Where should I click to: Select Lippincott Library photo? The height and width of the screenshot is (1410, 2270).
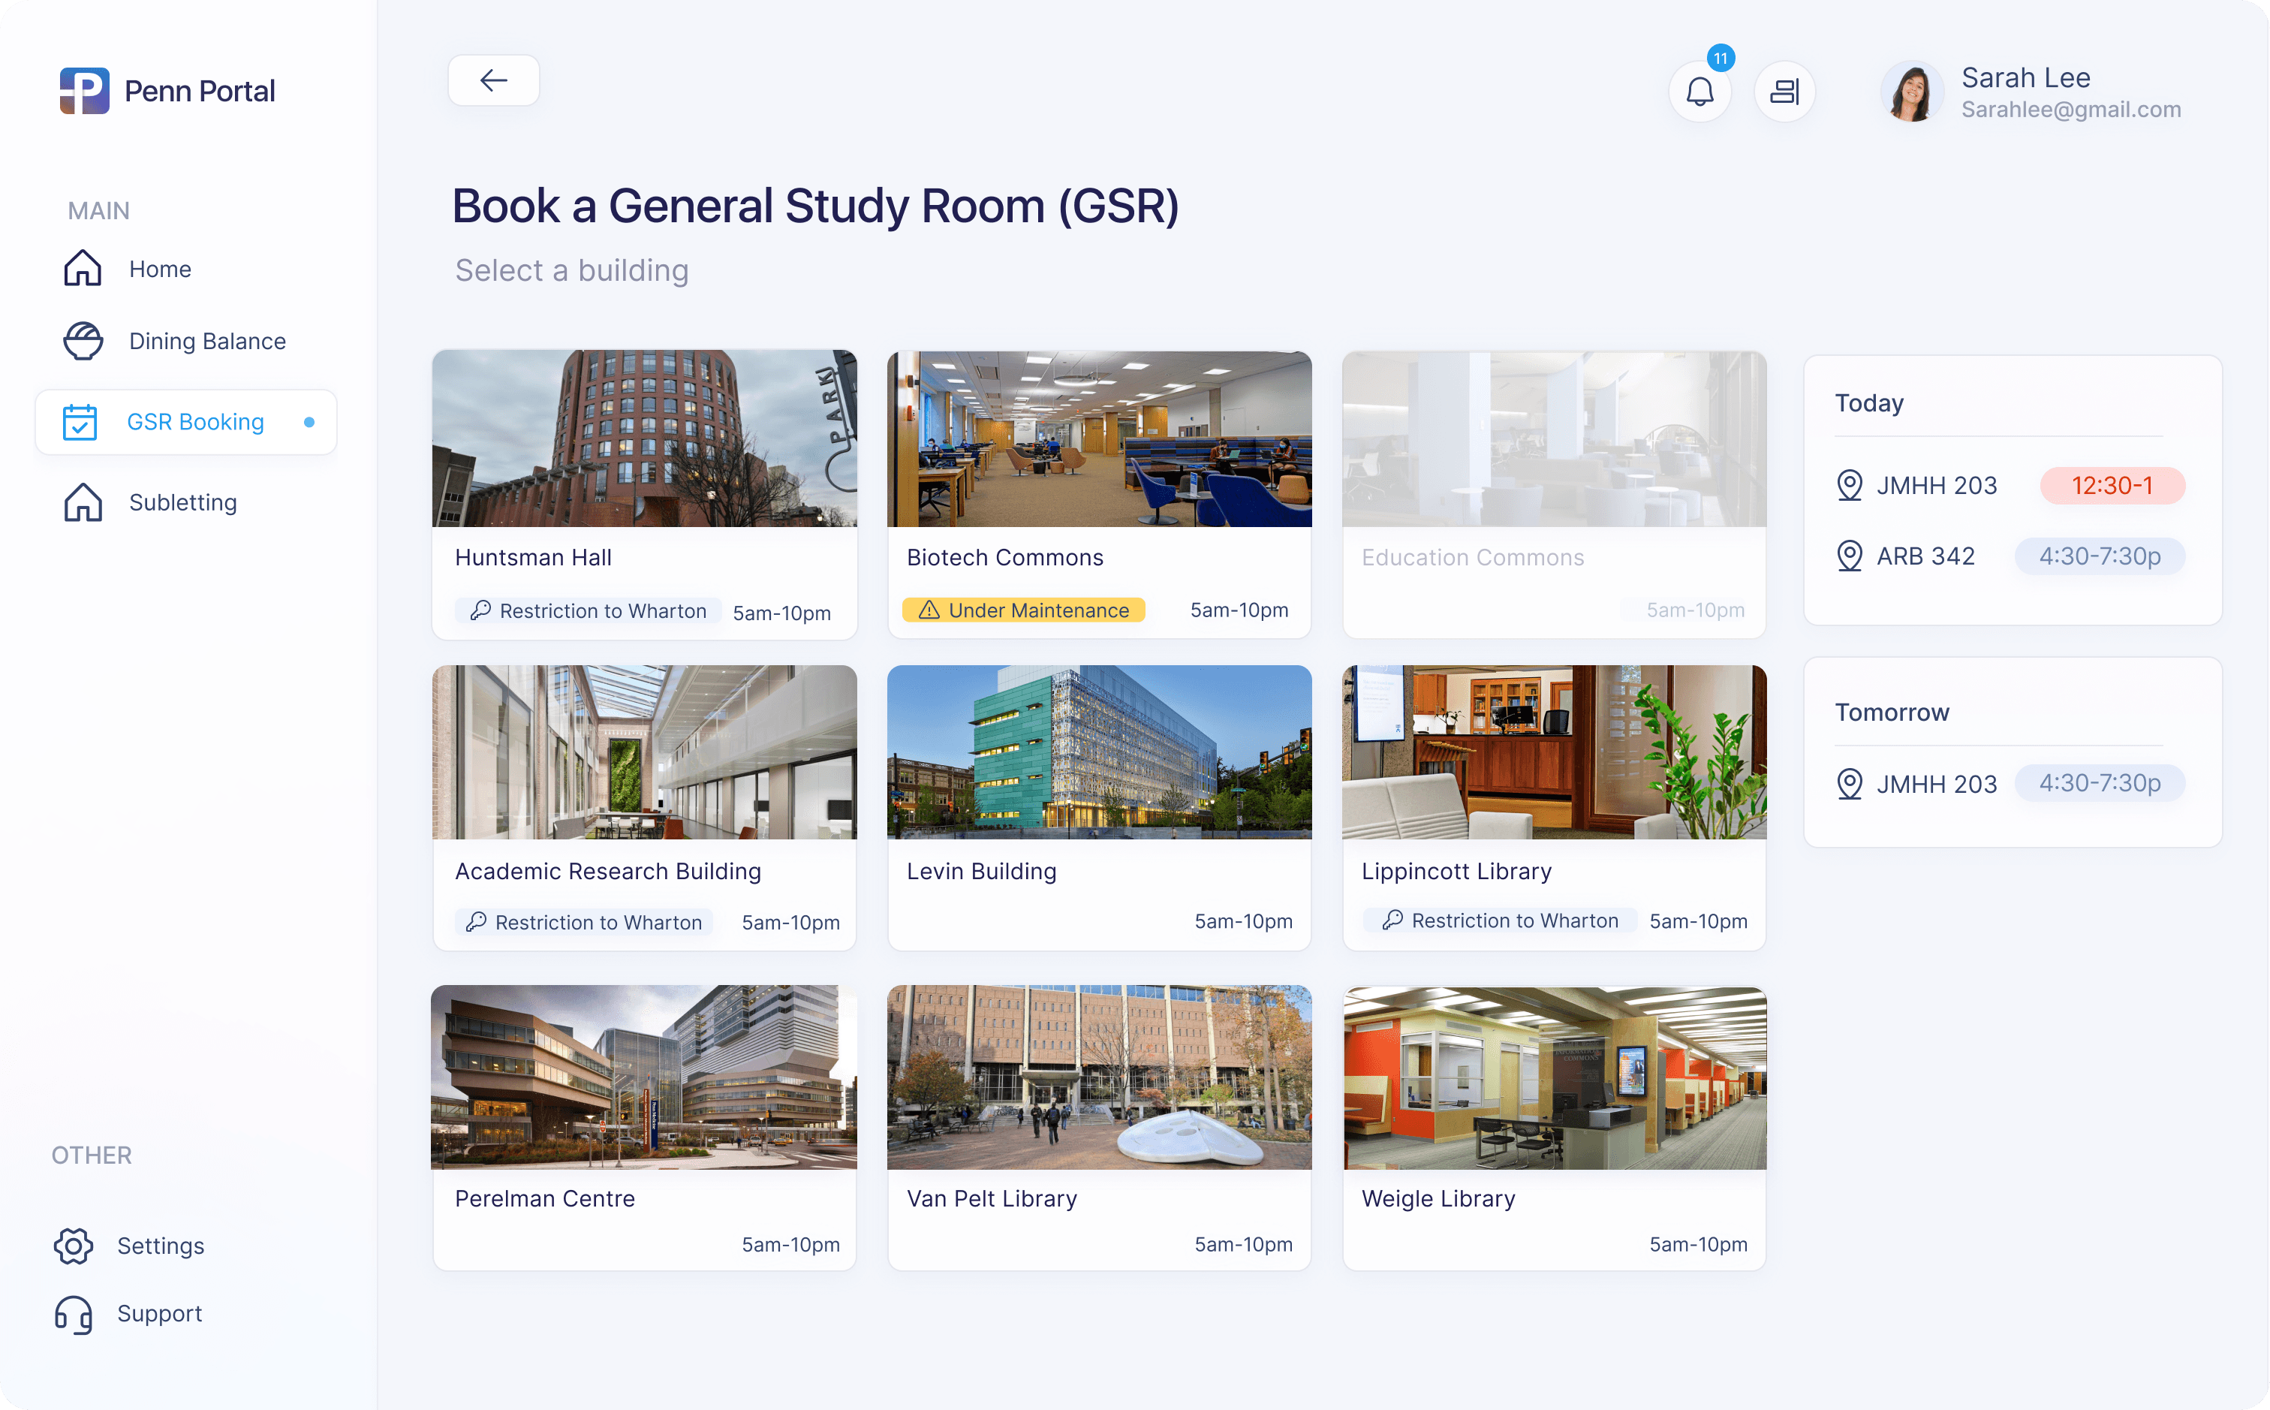point(1554,752)
